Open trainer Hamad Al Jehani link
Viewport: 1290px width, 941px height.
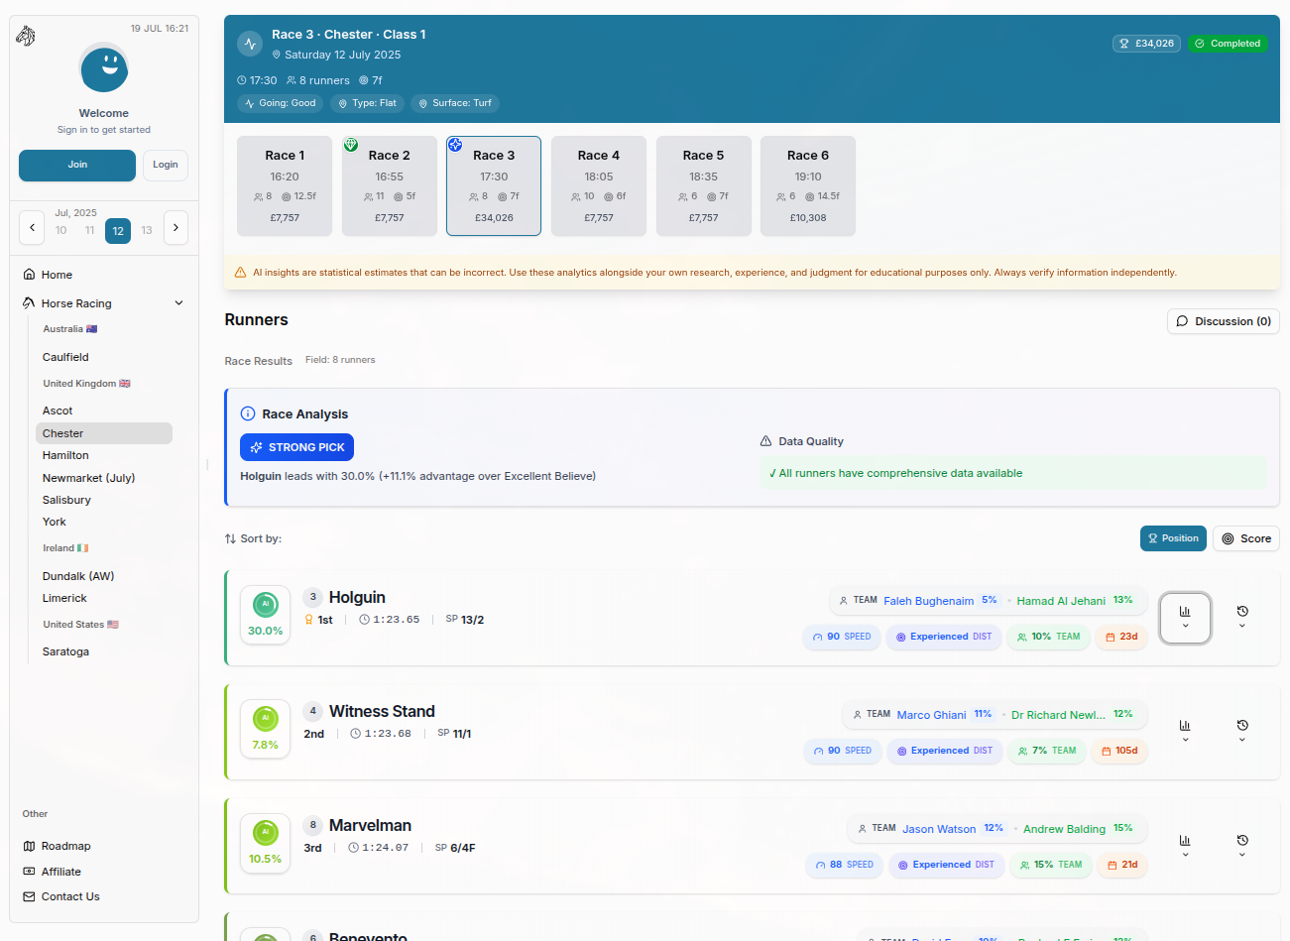pyautogui.click(x=1061, y=601)
